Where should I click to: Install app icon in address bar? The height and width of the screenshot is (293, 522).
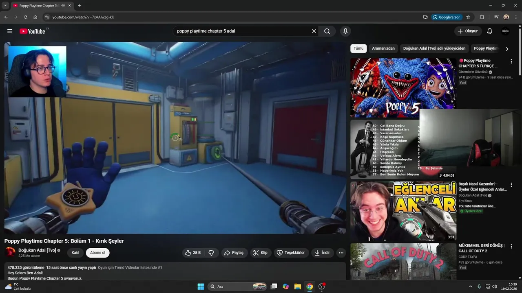pyautogui.click(x=425, y=17)
